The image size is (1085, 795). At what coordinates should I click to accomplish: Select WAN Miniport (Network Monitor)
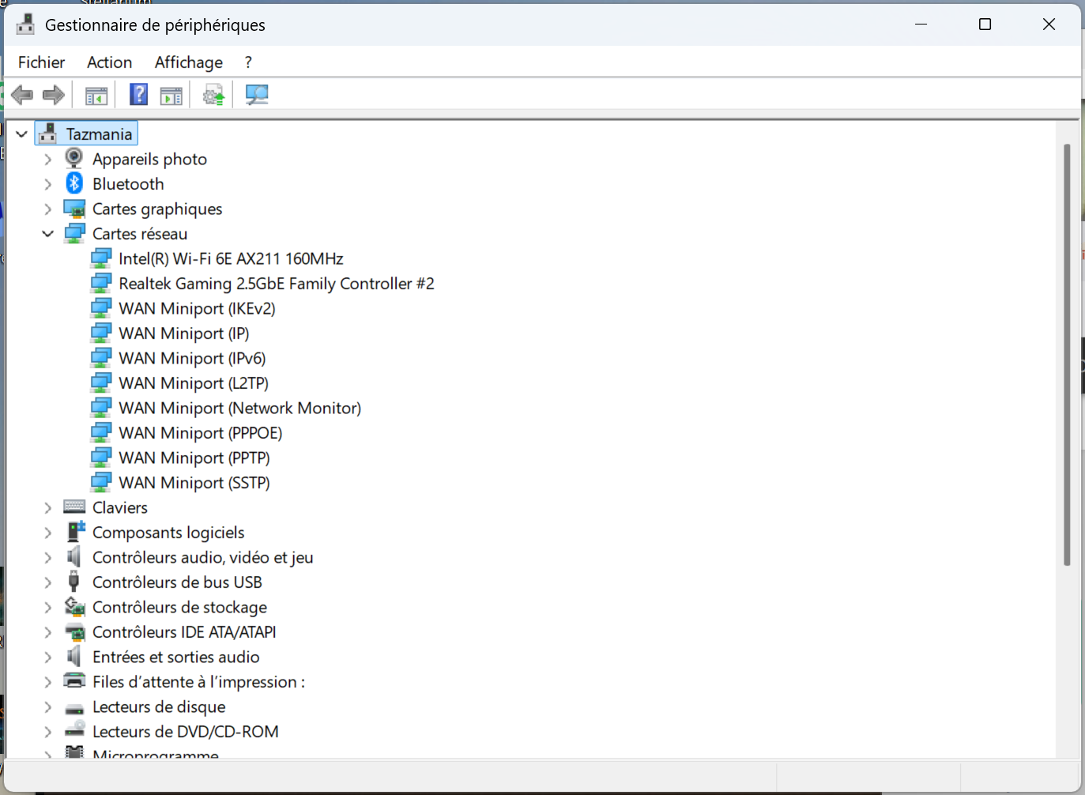[x=240, y=408]
